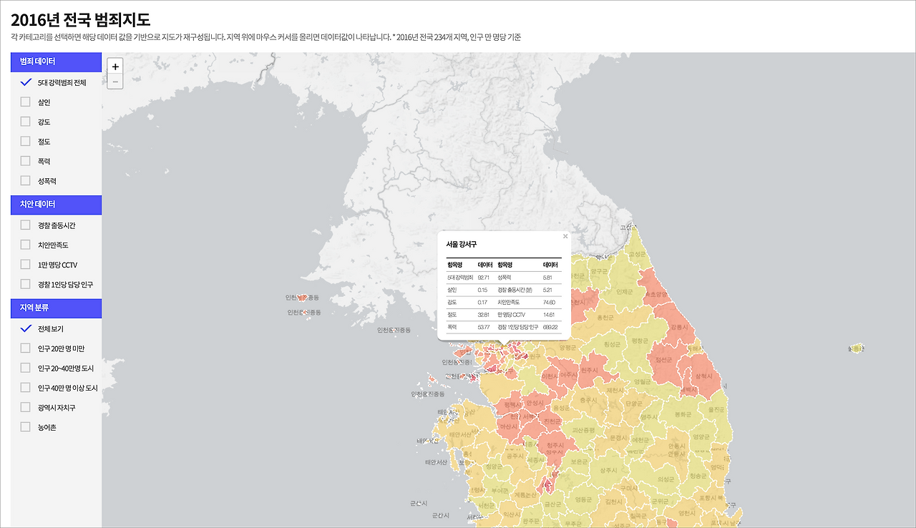Select the 인구 20~40만명 도시 filter
Viewport: 916px width, 528px height.
tap(26, 368)
